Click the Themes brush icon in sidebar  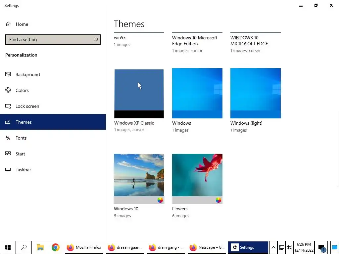pyautogui.click(x=8, y=122)
